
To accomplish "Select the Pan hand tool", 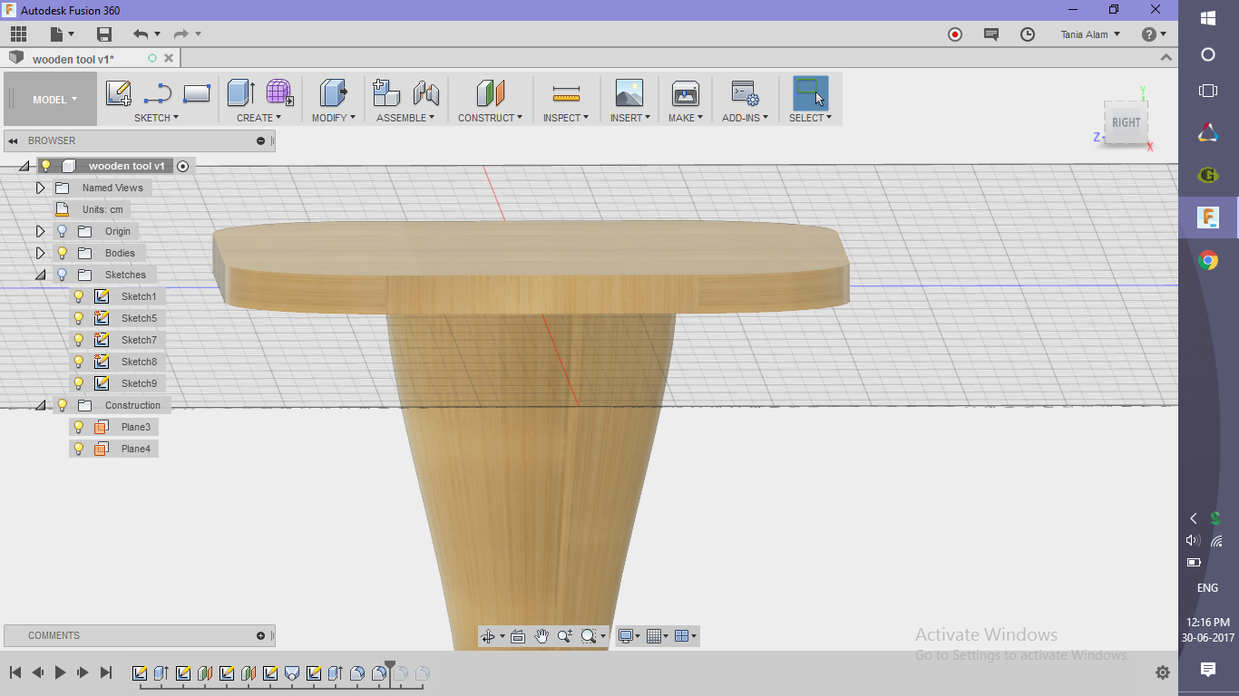I will click(541, 636).
